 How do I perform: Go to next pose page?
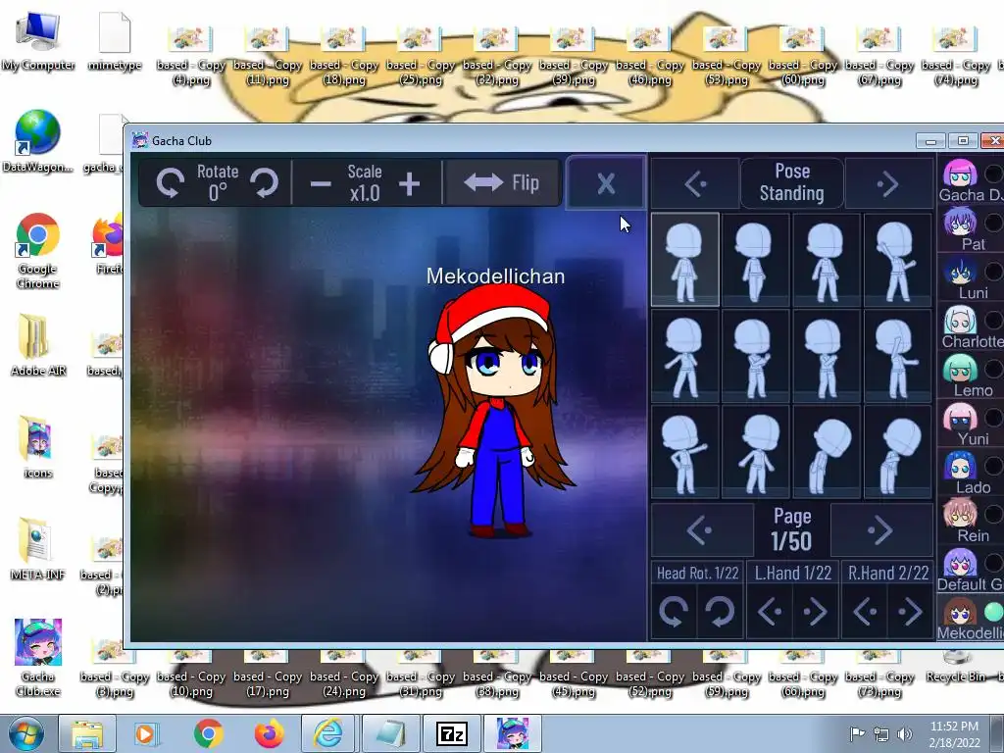coord(881,530)
